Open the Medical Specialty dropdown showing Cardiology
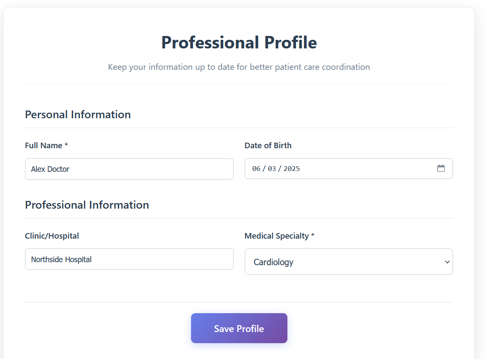 point(343,262)
